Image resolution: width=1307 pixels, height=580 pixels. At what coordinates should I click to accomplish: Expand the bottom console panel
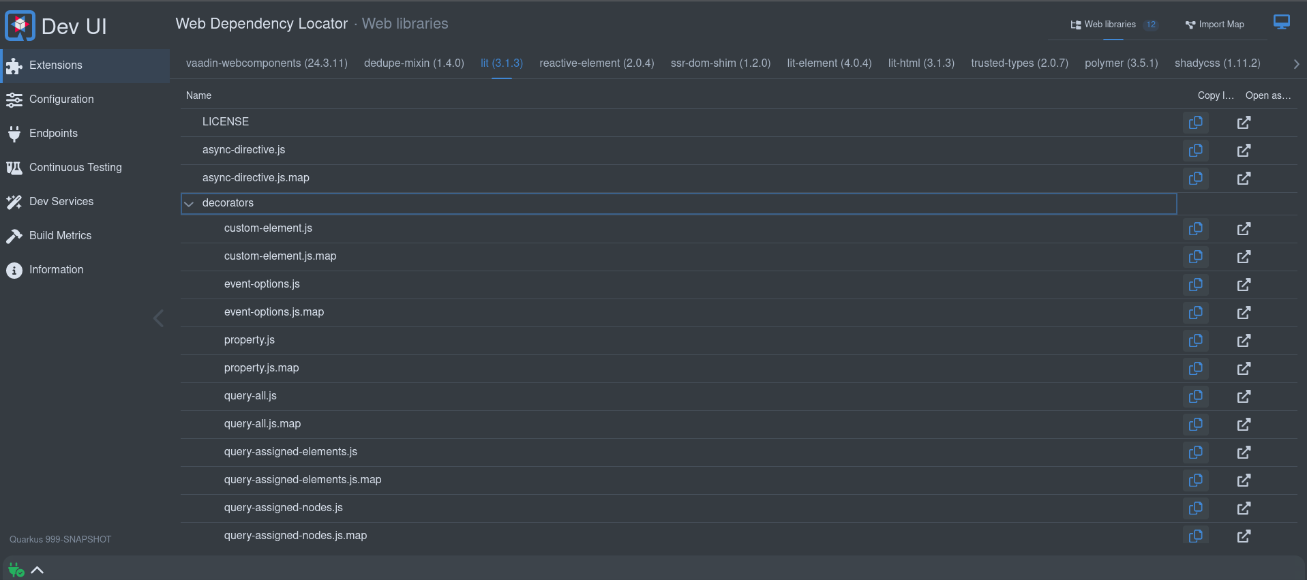[37, 570]
